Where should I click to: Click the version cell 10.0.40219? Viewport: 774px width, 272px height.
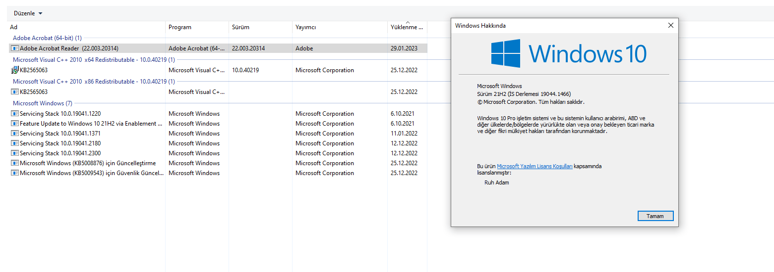click(x=245, y=70)
